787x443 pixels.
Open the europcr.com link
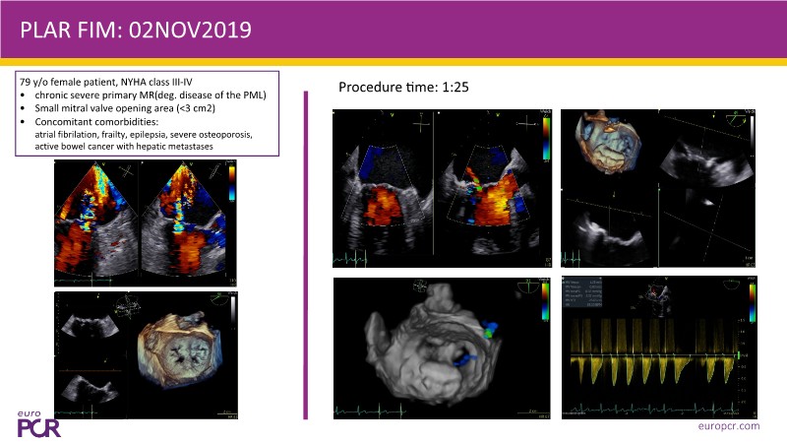click(725, 426)
